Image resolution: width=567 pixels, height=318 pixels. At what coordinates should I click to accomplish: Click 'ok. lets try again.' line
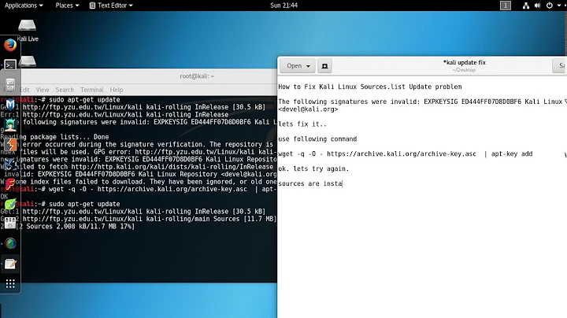click(313, 168)
